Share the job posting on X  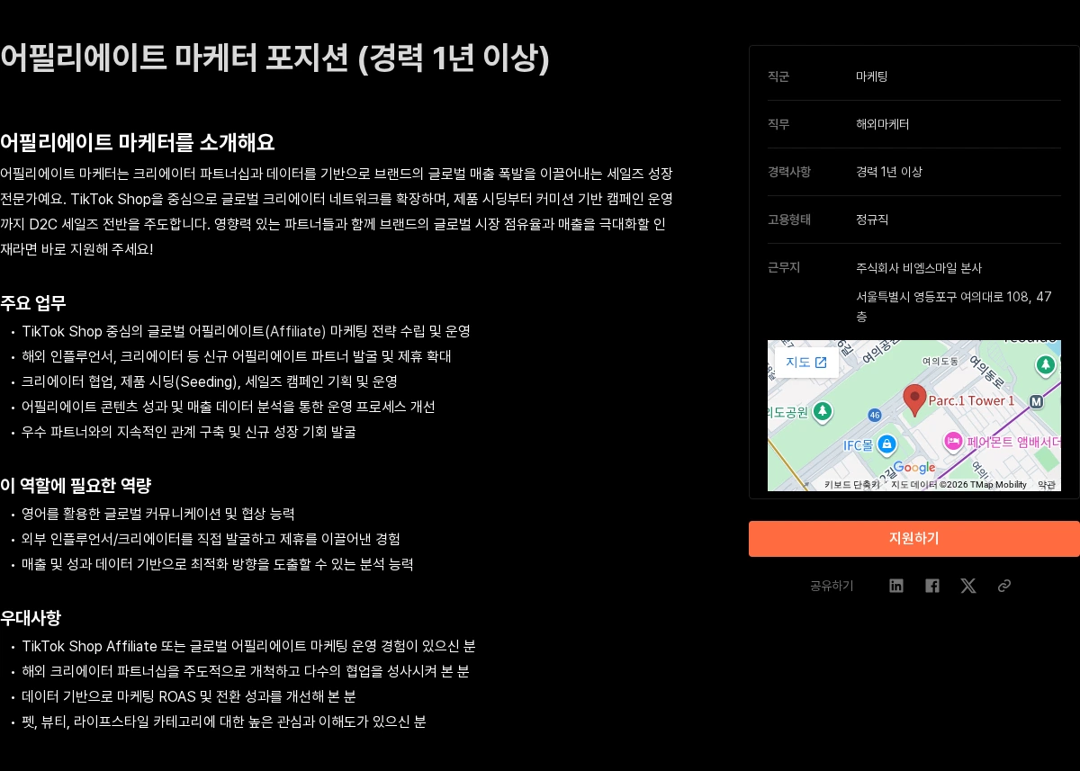(968, 586)
